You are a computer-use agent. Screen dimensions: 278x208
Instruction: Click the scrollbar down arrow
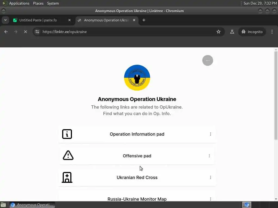(276, 199)
